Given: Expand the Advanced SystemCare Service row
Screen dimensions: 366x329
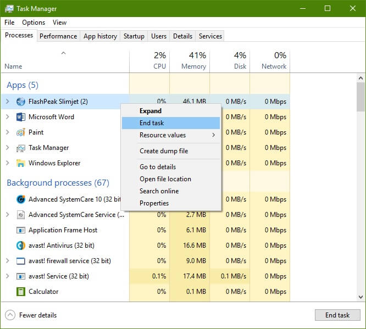Looking at the screenshot, I should click(x=8, y=214).
